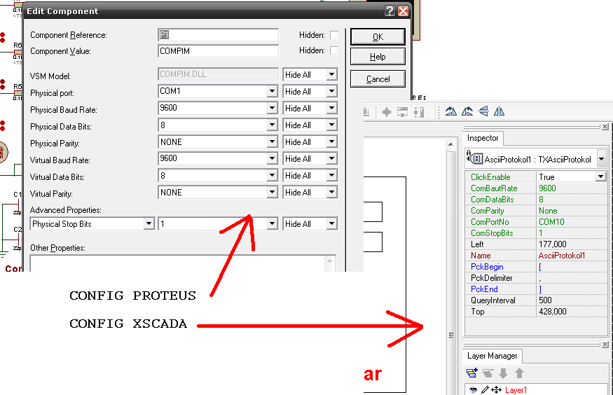Screen dimensions: 613x395
Task: Click the Name value AsciiProtokol1
Action: pyautogui.click(x=562, y=256)
